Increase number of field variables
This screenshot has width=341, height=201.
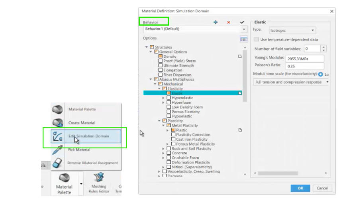(323, 47)
